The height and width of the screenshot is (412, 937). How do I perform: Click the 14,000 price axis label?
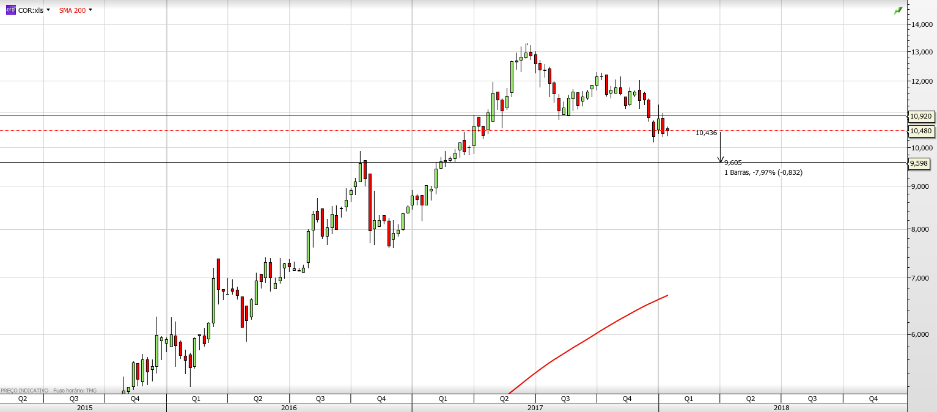(x=922, y=24)
